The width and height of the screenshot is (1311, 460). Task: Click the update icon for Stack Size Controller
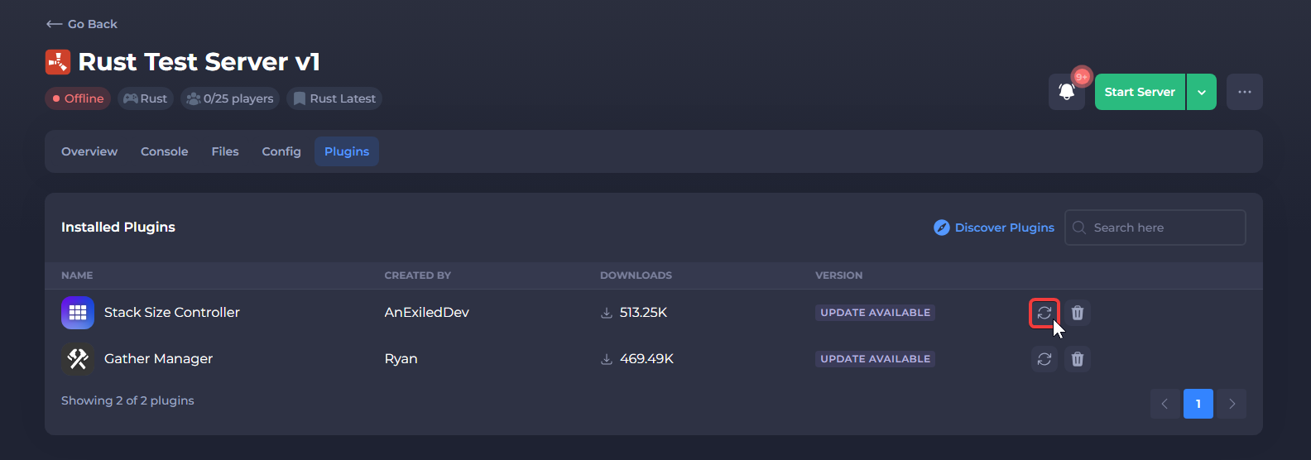point(1044,313)
